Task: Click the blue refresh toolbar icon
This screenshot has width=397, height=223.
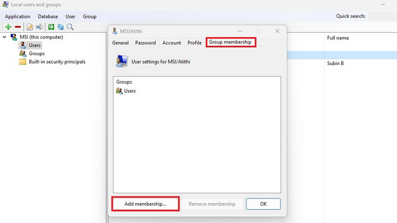Action: coord(61,27)
